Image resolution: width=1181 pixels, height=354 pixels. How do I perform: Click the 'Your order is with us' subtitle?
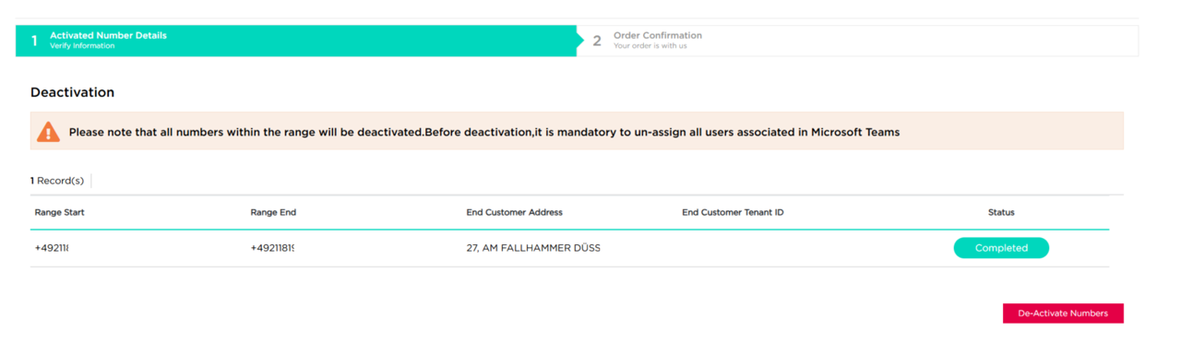(650, 46)
